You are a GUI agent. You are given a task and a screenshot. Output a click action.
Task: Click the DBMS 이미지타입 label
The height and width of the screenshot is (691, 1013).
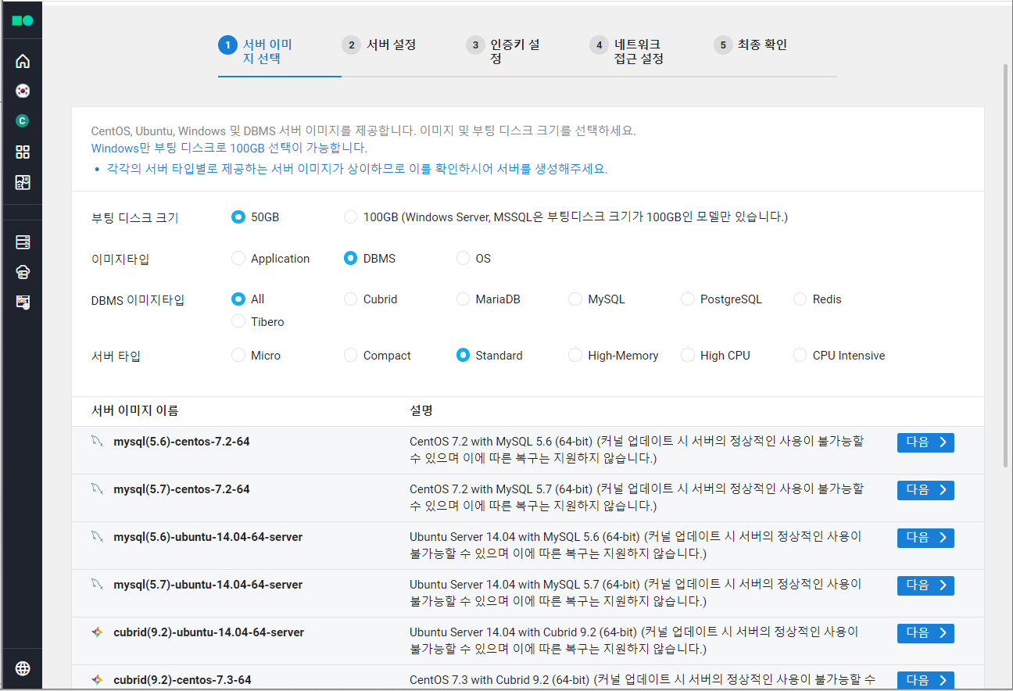pyautogui.click(x=138, y=300)
